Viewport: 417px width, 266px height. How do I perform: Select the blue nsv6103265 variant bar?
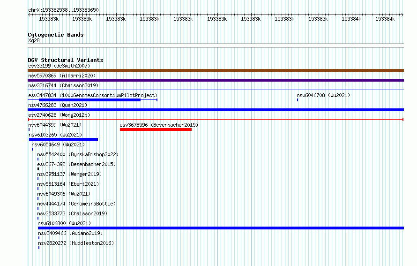[x=63, y=139]
